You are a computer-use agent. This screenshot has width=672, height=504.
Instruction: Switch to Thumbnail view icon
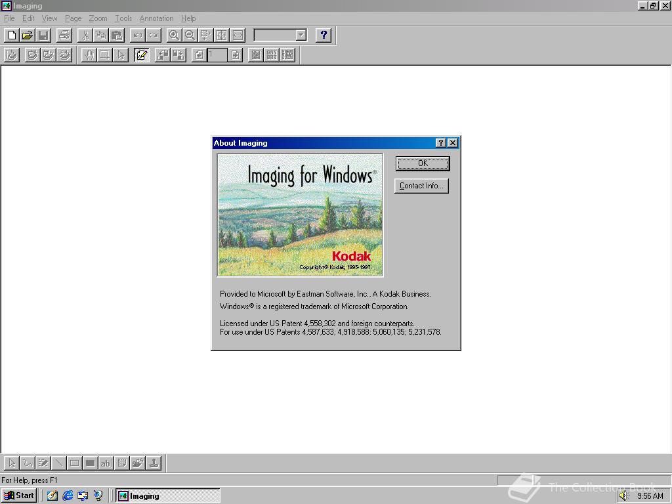(272, 55)
